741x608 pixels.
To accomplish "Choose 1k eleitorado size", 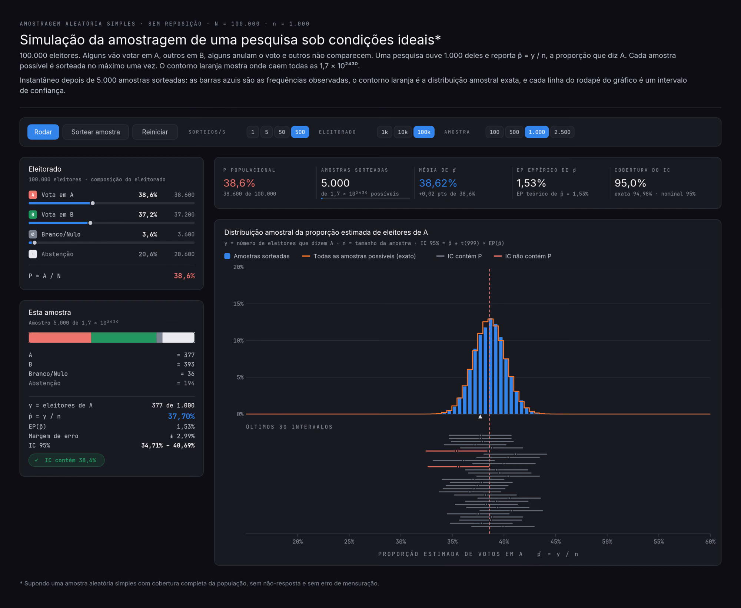I will tap(385, 132).
